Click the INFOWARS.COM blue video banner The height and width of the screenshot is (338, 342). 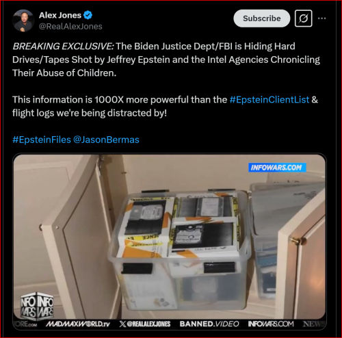click(x=277, y=168)
